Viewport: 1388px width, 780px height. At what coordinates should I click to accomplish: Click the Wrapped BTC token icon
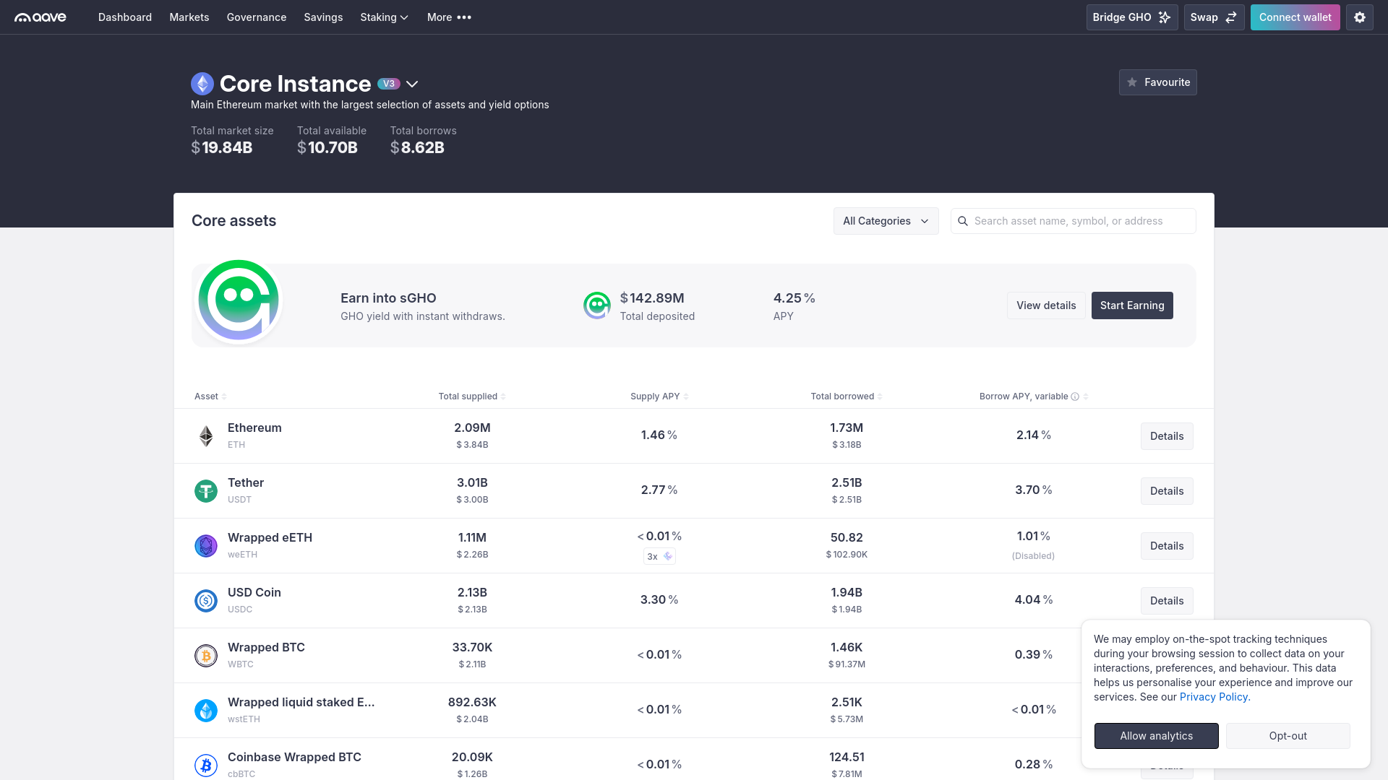point(206,656)
